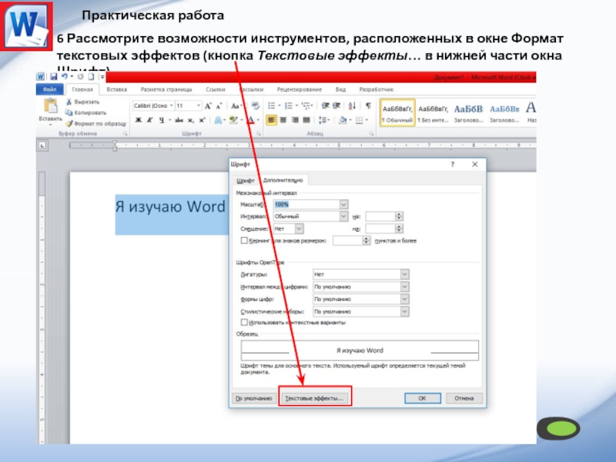Open the Формы цифр dropdown

pyautogui.click(x=404, y=299)
